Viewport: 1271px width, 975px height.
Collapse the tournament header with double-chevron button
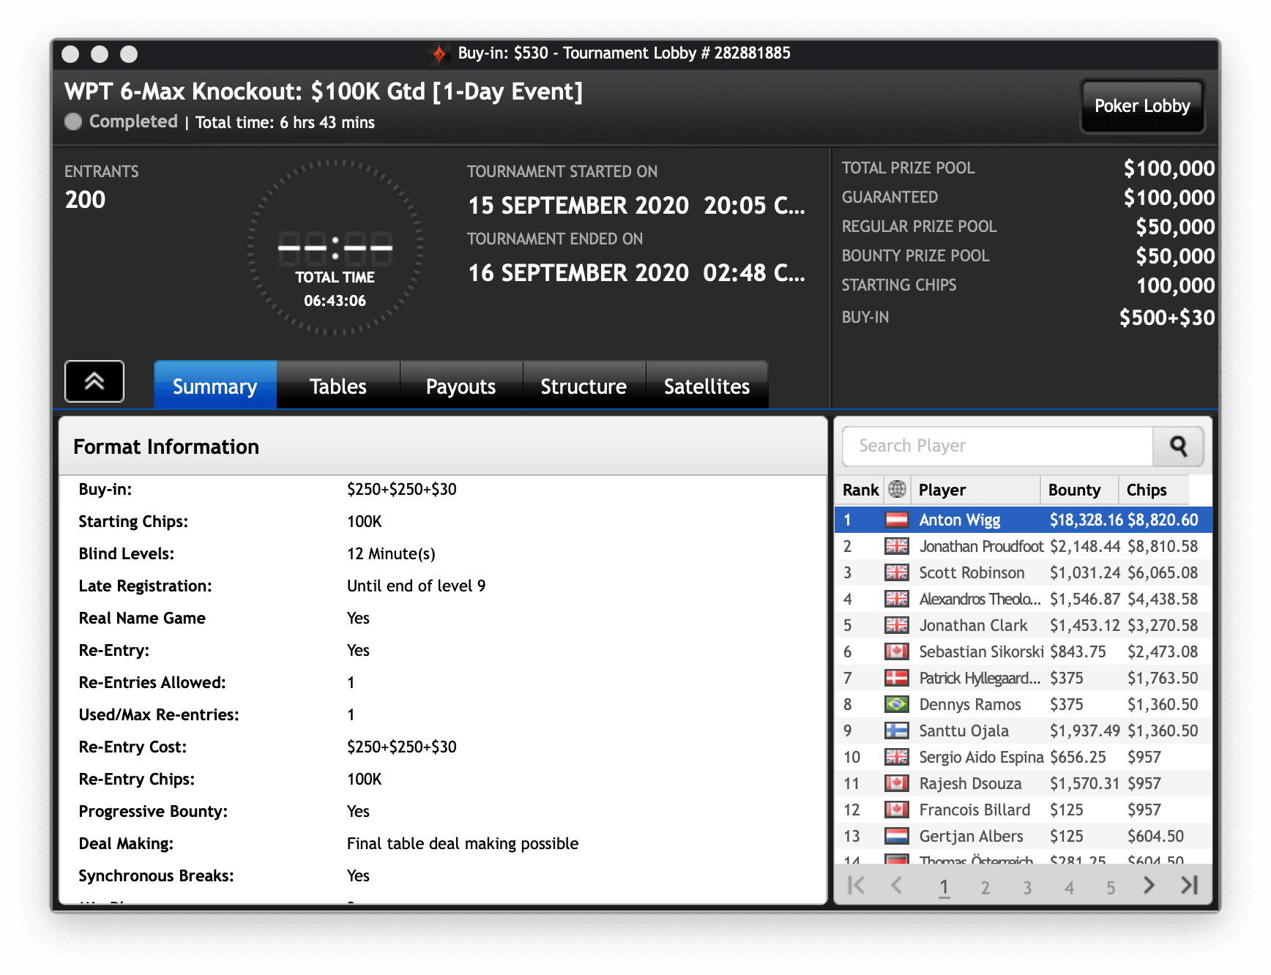tap(94, 381)
